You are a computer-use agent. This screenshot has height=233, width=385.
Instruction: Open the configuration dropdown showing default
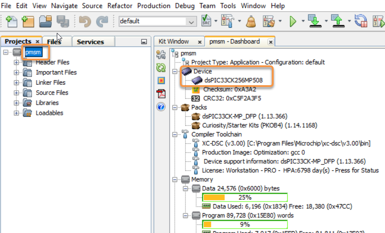[x=158, y=21]
